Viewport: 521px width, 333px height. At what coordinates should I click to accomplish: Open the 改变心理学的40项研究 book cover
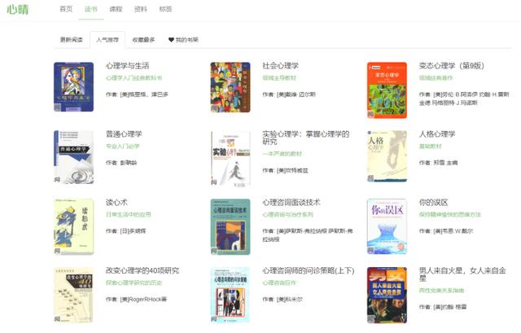click(74, 295)
